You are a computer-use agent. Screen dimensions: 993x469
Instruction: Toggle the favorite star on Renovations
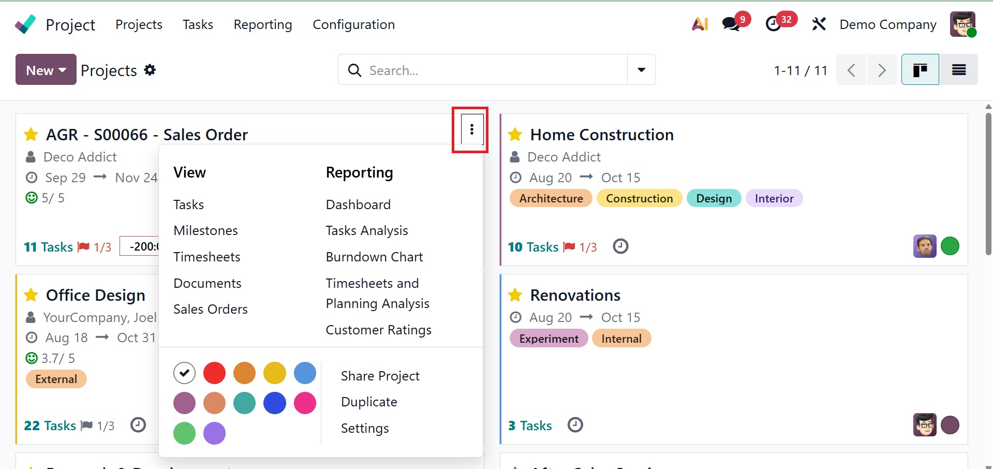pos(515,296)
